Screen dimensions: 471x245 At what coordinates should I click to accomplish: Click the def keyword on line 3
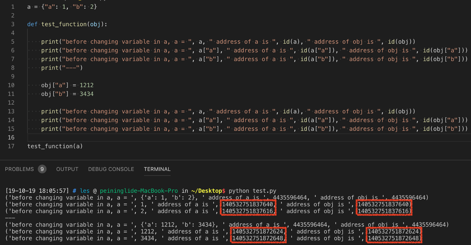[32, 24]
